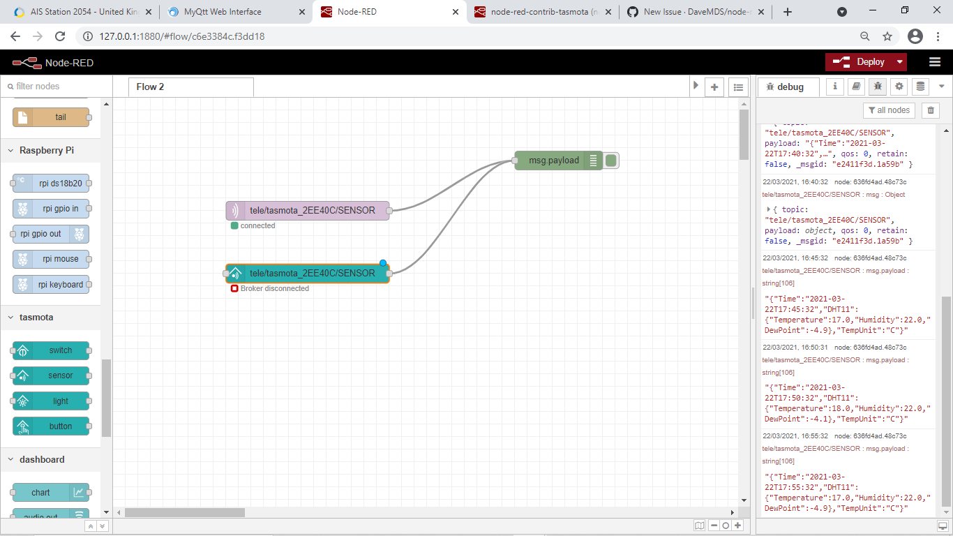
Task: Select the tasmota sensor node in palette
Action: pos(50,375)
